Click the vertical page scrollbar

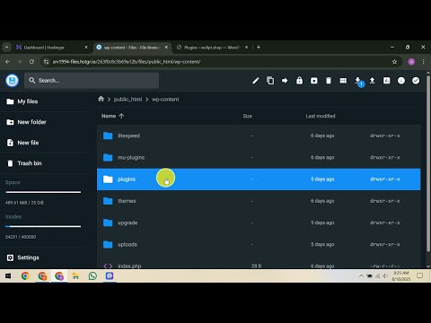[x=428, y=163]
